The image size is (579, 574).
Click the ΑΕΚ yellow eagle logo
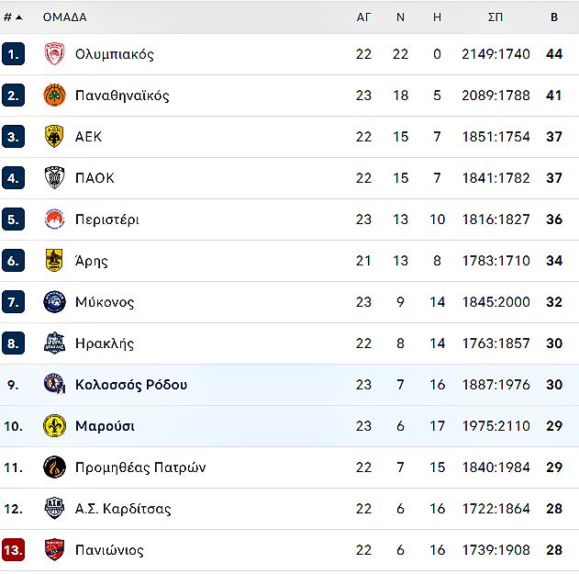pos(55,137)
